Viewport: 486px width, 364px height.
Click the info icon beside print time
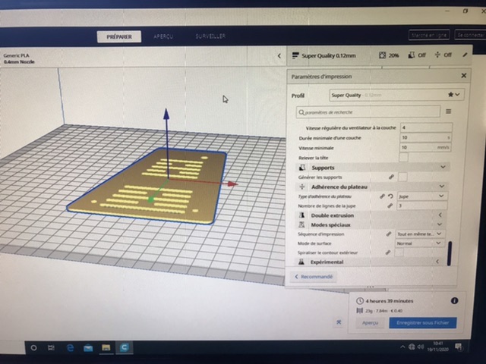(454, 300)
